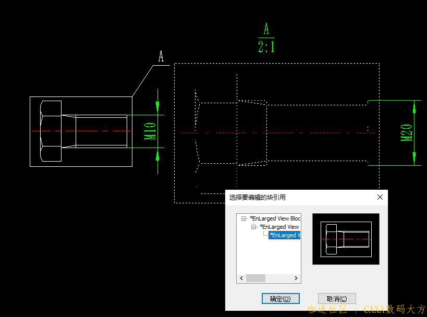Screen dimensions: 427x317
Task: Collapse the top-level EnLarged View Block node
Action: 244,219
